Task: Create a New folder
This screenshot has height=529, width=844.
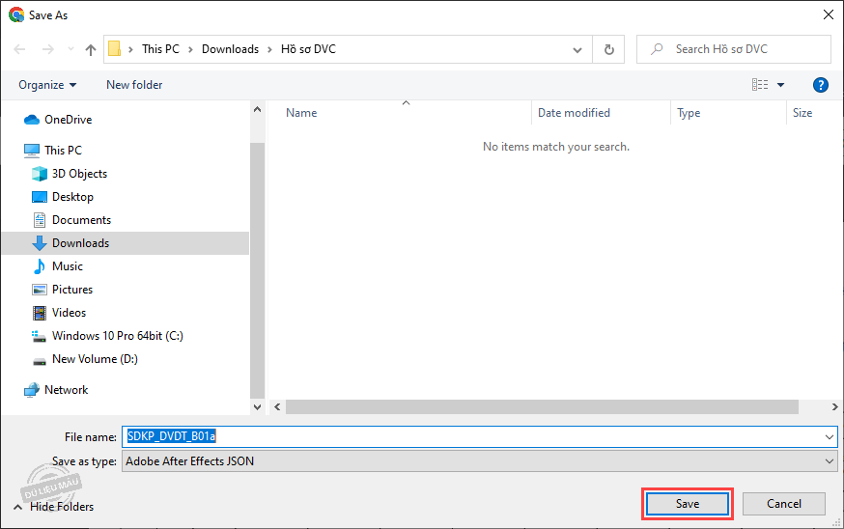Action: 134,85
